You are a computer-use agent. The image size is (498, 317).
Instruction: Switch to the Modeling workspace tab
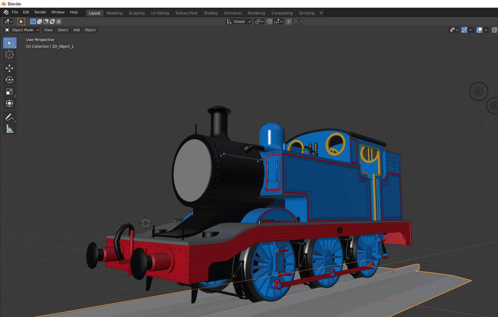[x=115, y=13]
